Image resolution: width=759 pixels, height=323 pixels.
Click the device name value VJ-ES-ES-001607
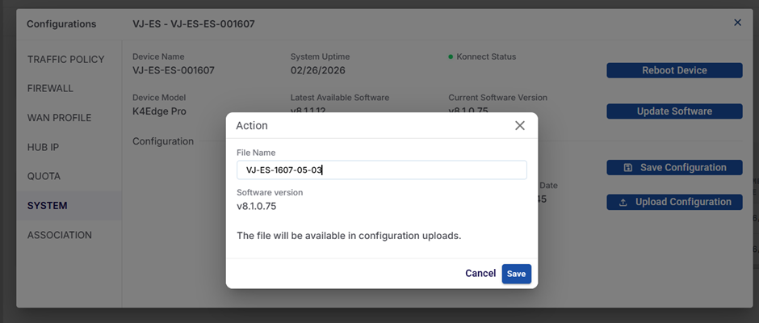point(174,70)
